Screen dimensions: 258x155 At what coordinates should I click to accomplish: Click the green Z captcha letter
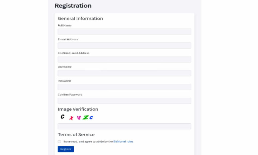[x=86, y=117]
